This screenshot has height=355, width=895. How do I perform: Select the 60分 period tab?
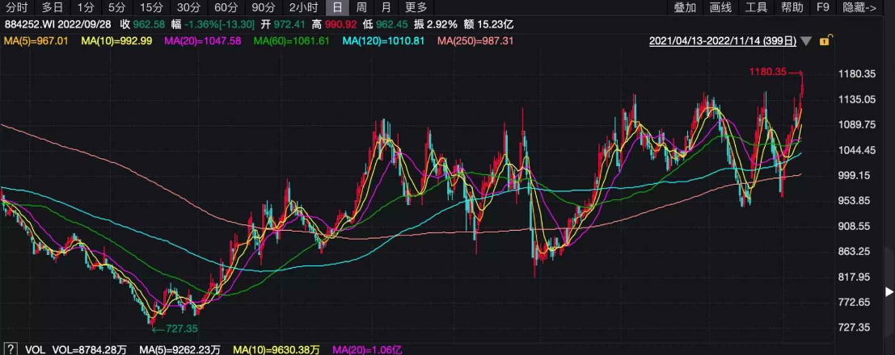click(x=226, y=7)
